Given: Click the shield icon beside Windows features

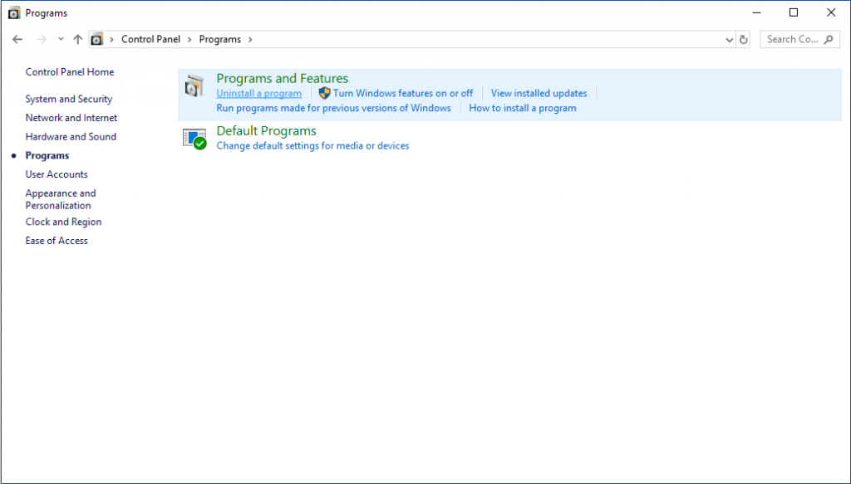Looking at the screenshot, I should click(325, 93).
